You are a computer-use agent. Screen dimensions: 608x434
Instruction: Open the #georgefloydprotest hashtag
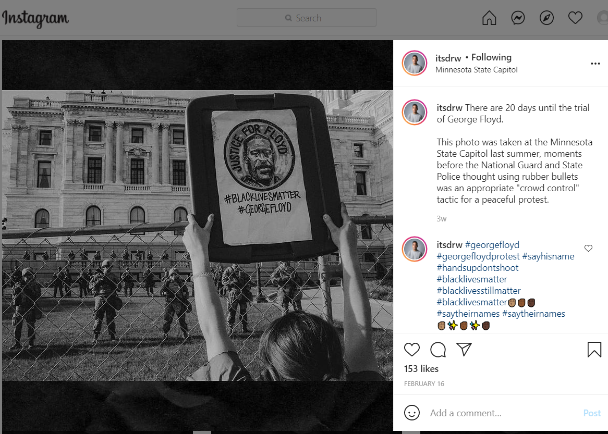[x=478, y=256]
